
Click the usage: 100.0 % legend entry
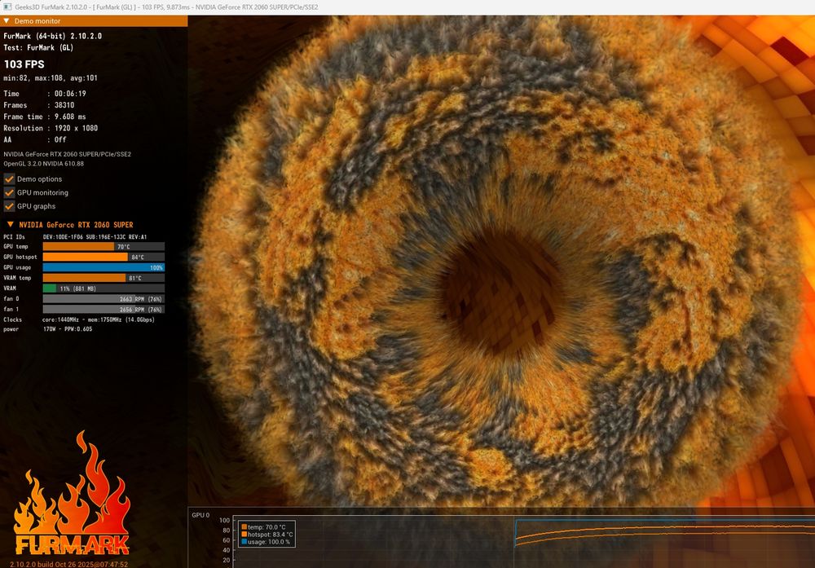click(266, 541)
